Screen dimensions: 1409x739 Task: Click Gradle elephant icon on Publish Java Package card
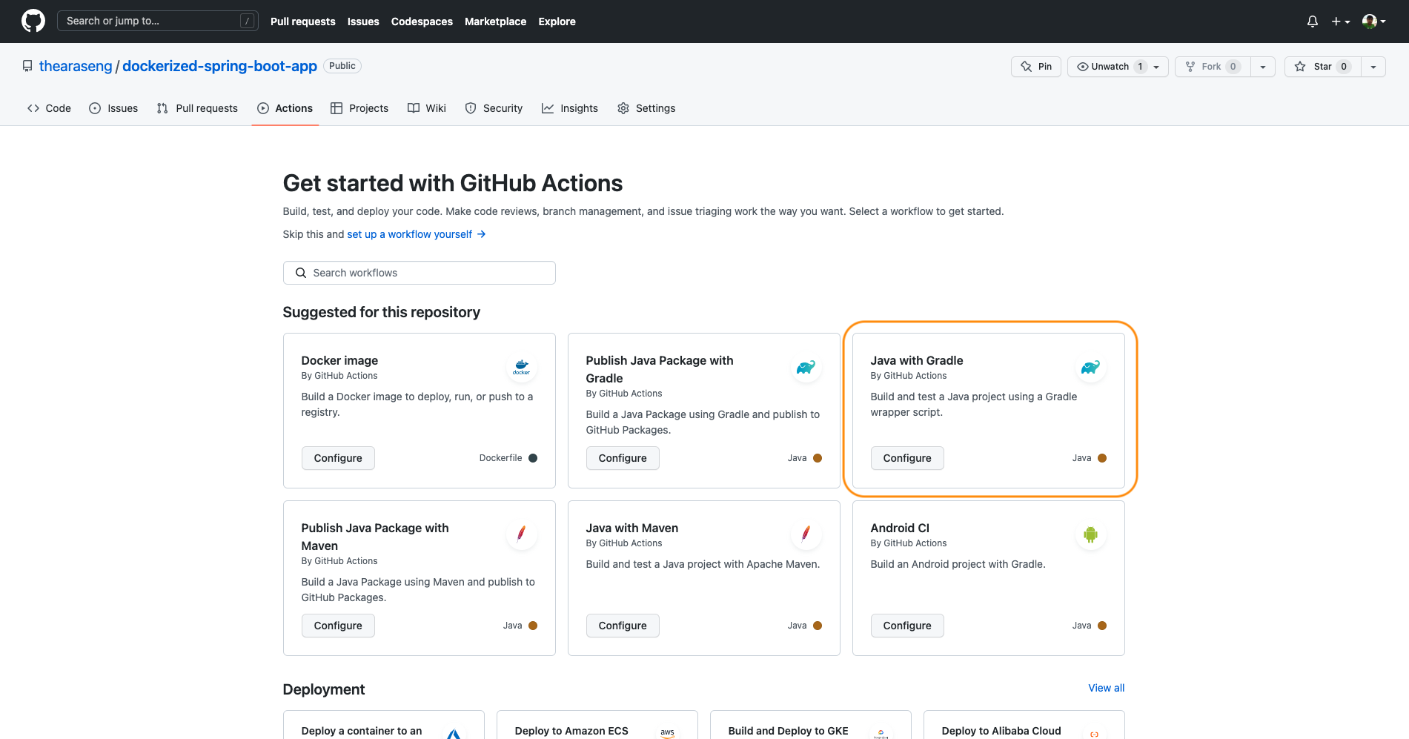(x=806, y=367)
